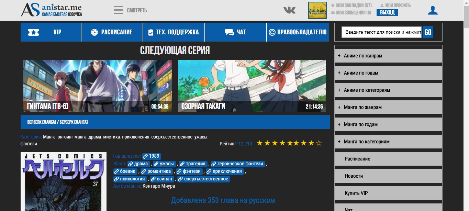469x211 pixels.
Task: Click the blue user silhouette icon
Action: [433, 10]
